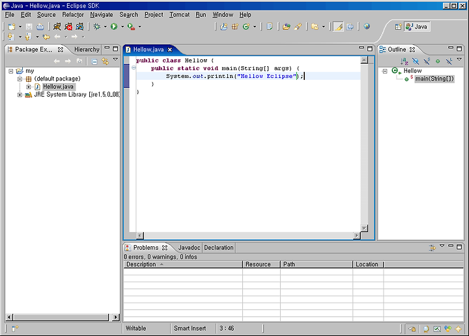469x336 pixels.
Task: Open the Refactor menu
Action: coord(73,14)
